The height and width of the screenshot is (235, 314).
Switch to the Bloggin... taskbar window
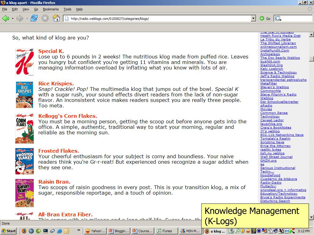[119, 231]
